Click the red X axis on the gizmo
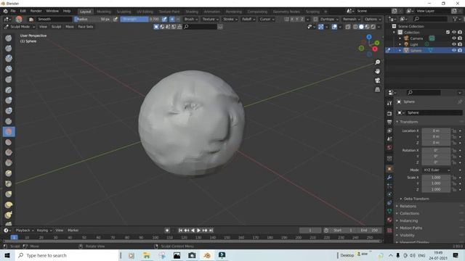The image size is (465, 261). (x=375, y=49)
